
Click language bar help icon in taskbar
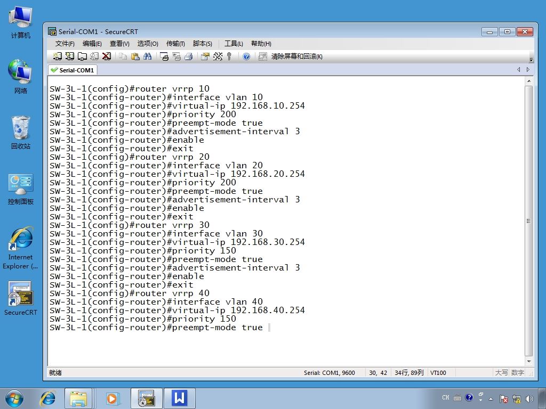coord(469,397)
